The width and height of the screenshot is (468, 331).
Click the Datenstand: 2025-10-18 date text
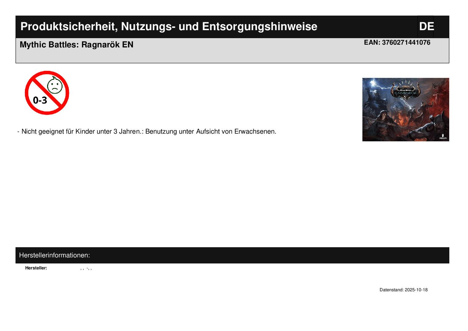tap(403, 290)
